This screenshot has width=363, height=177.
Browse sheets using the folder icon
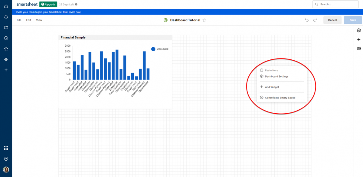pos(6,27)
